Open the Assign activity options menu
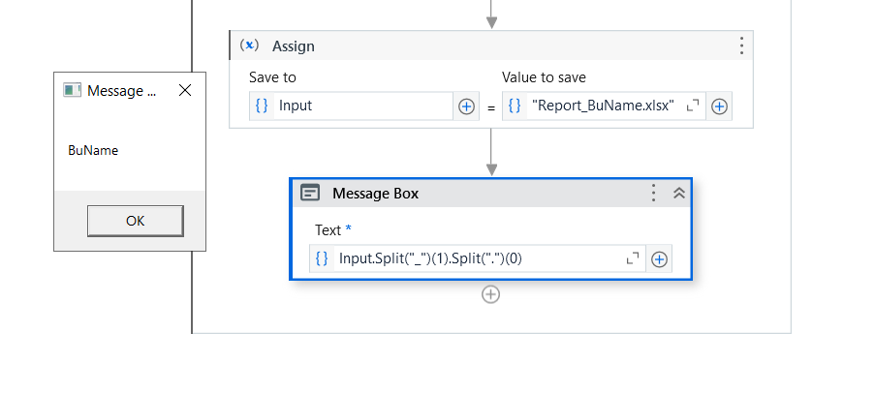Viewport: 875px width, 394px height. point(741,45)
